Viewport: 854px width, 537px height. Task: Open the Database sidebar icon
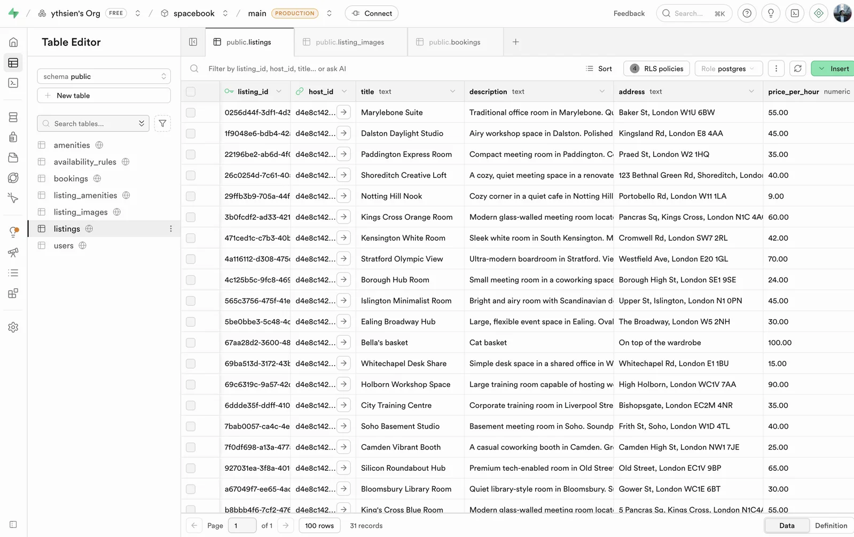[x=13, y=117]
